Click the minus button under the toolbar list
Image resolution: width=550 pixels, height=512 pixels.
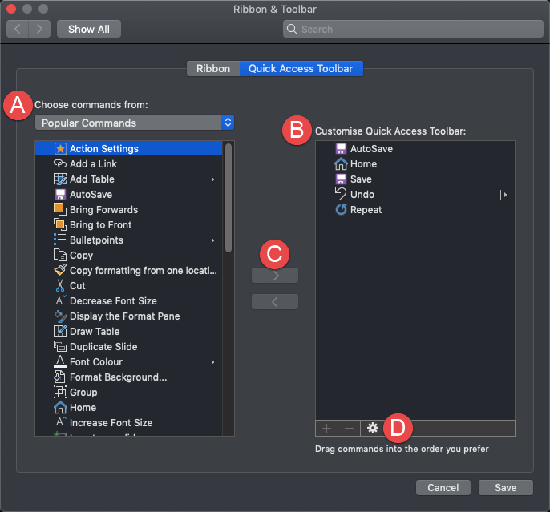coord(349,428)
